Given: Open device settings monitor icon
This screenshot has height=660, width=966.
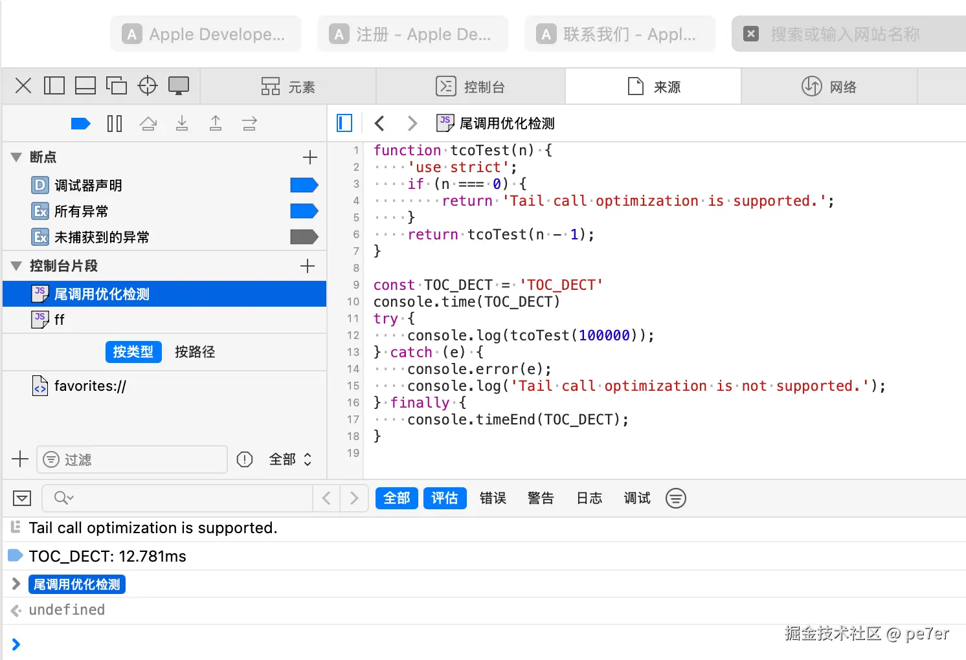Looking at the screenshot, I should coord(179,85).
